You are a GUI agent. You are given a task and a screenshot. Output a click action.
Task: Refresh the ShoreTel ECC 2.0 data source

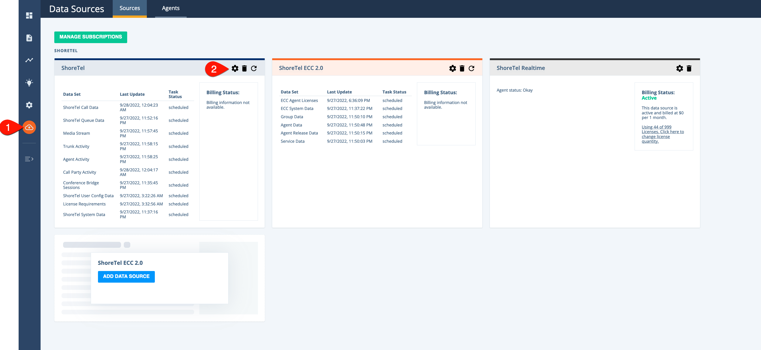click(471, 68)
